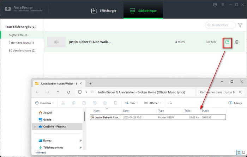Click the Delete trash icon in Explorer toolbar
247x157 pixels.
click(115, 103)
